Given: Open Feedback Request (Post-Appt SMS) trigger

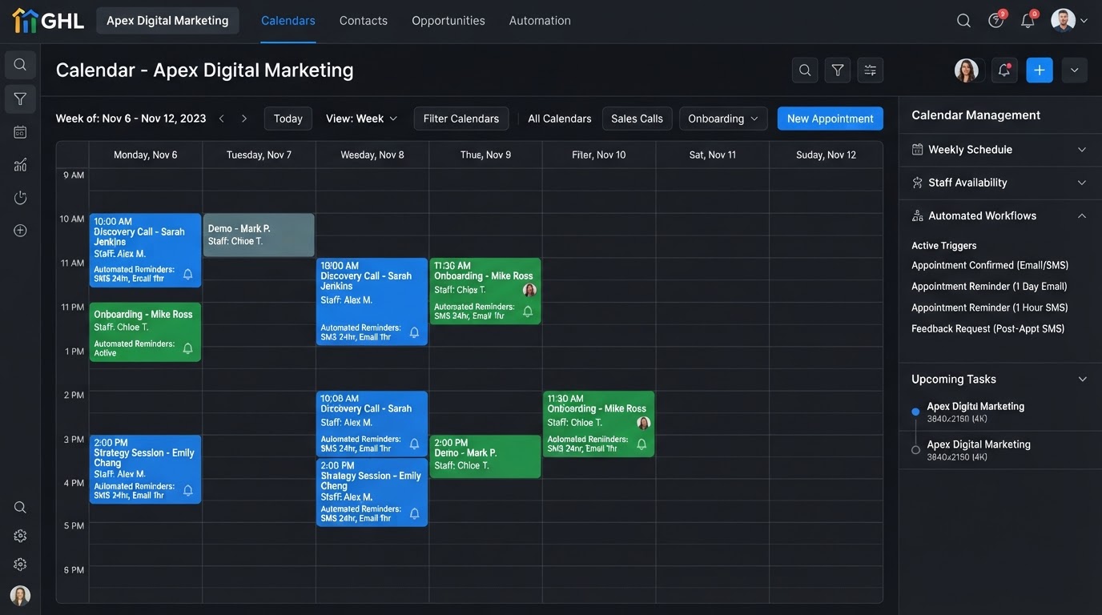Looking at the screenshot, I should pyautogui.click(x=988, y=329).
